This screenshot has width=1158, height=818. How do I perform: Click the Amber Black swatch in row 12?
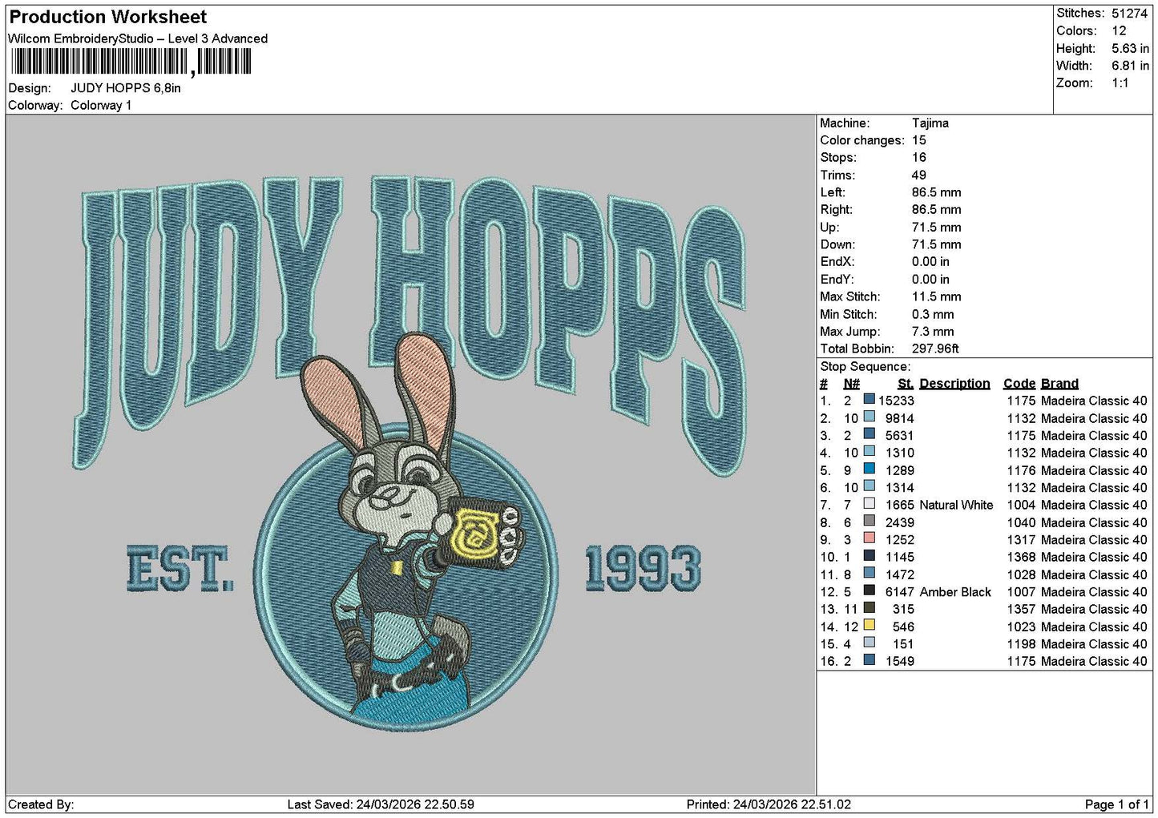tap(869, 590)
